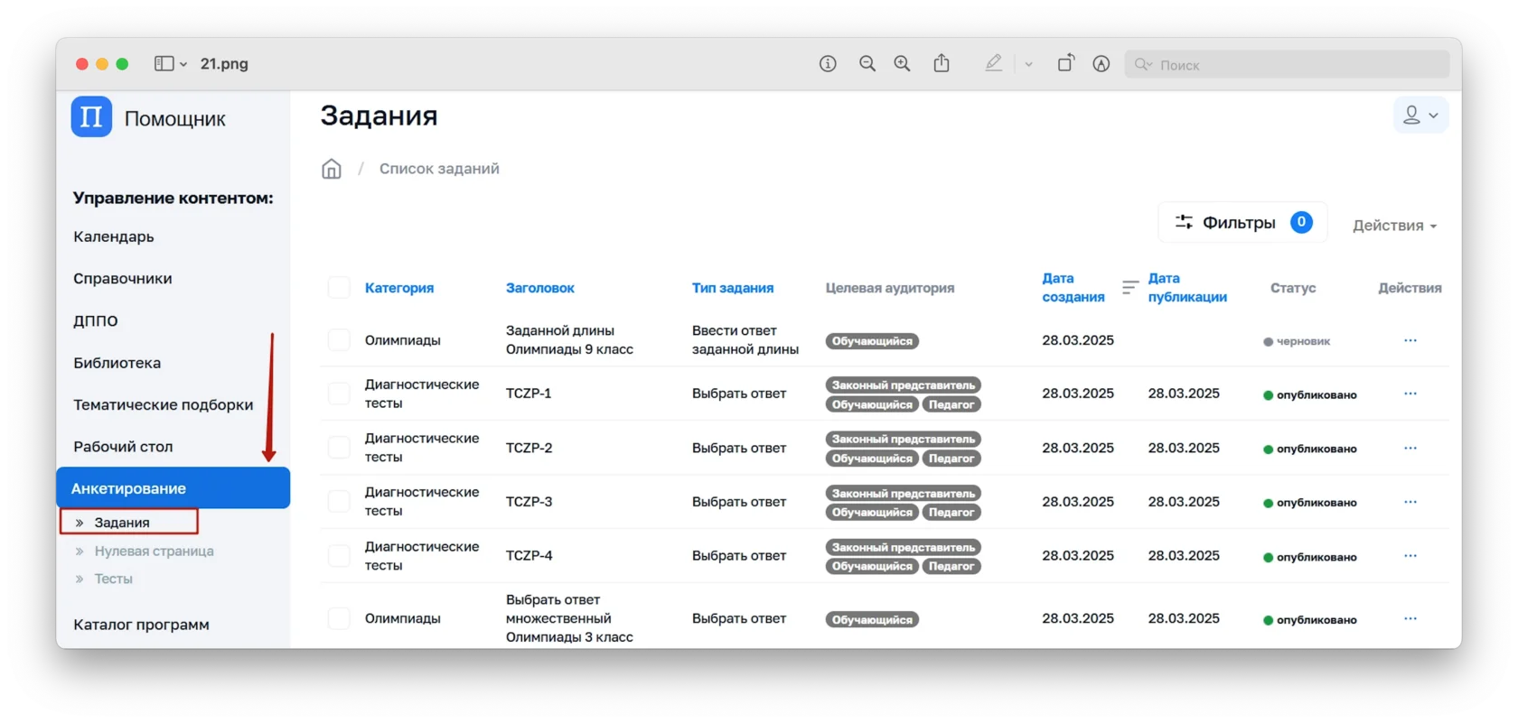Open three-dot actions for TCZP-1 row
The image size is (1518, 723).
[x=1410, y=394]
